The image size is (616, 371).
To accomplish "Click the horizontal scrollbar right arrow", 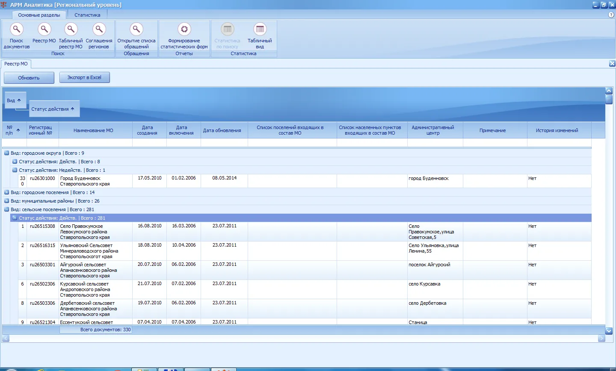I will click(x=601, y=339).
